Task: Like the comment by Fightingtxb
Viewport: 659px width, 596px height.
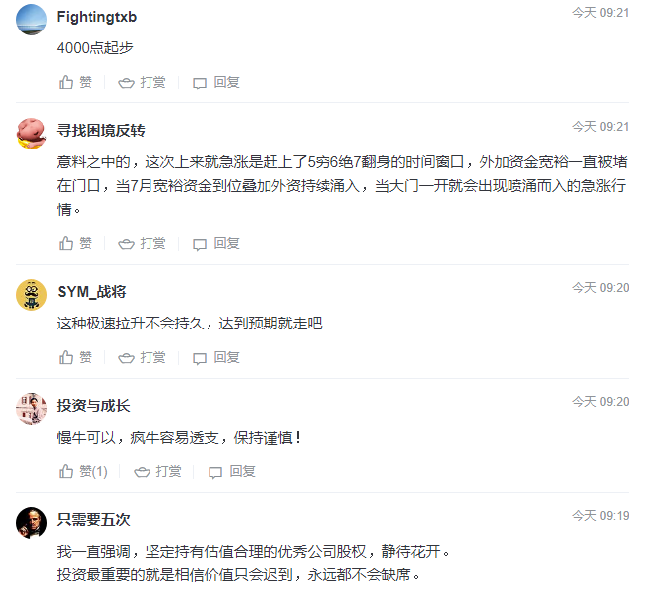Action: tap(76, 83)
